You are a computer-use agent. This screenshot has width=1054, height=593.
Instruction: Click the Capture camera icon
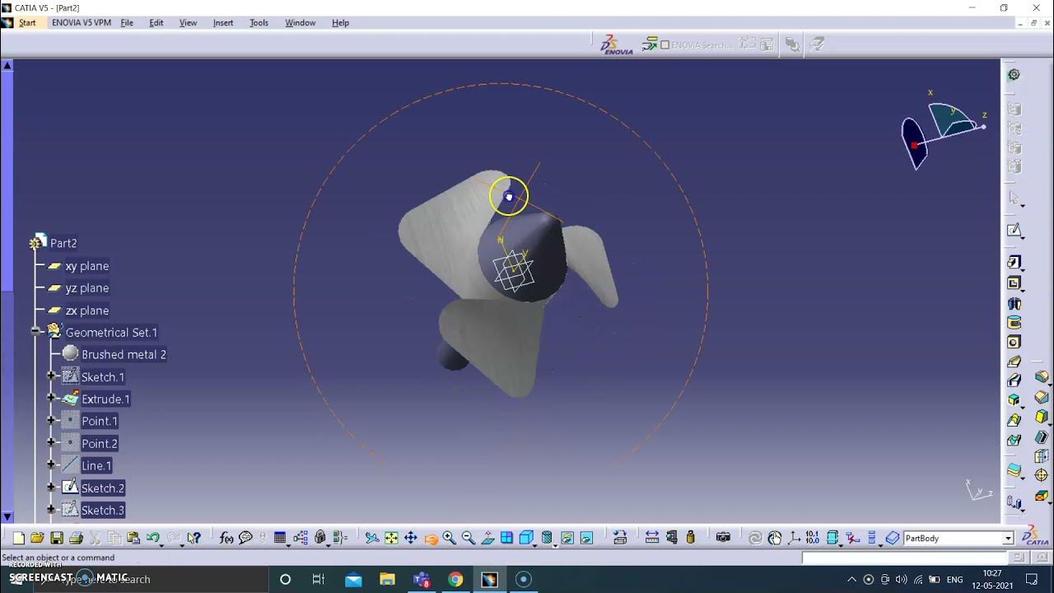[x=723, y=538]
